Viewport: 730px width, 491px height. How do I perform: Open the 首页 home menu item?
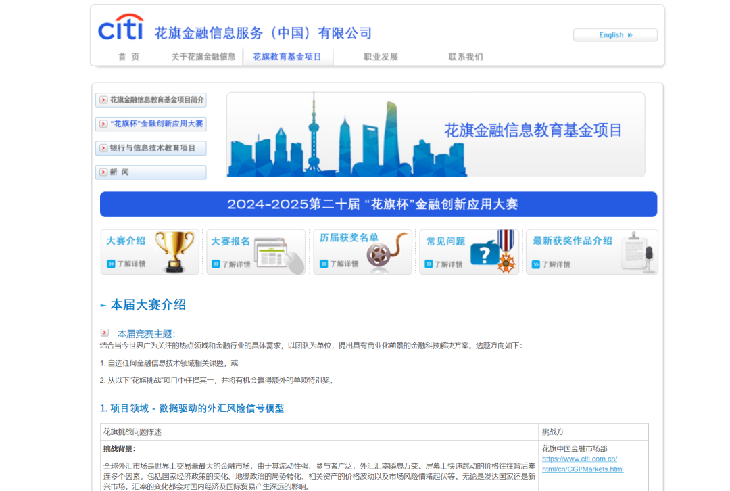[x=128, y=57]
